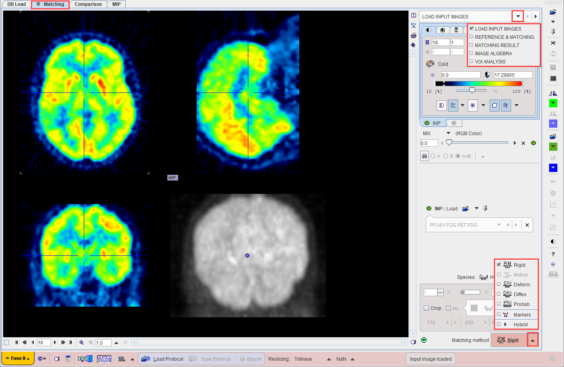
Task: Click the Rigid matching method button
Action: pyautogui.click(x=509, y=340)
